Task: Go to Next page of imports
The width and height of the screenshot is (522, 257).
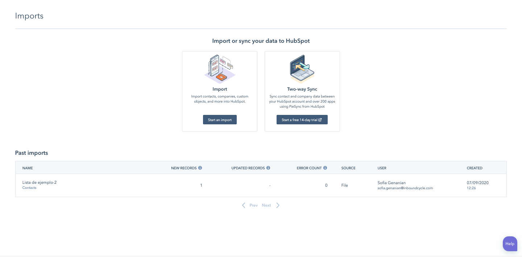Action: (x=266, y=205)
